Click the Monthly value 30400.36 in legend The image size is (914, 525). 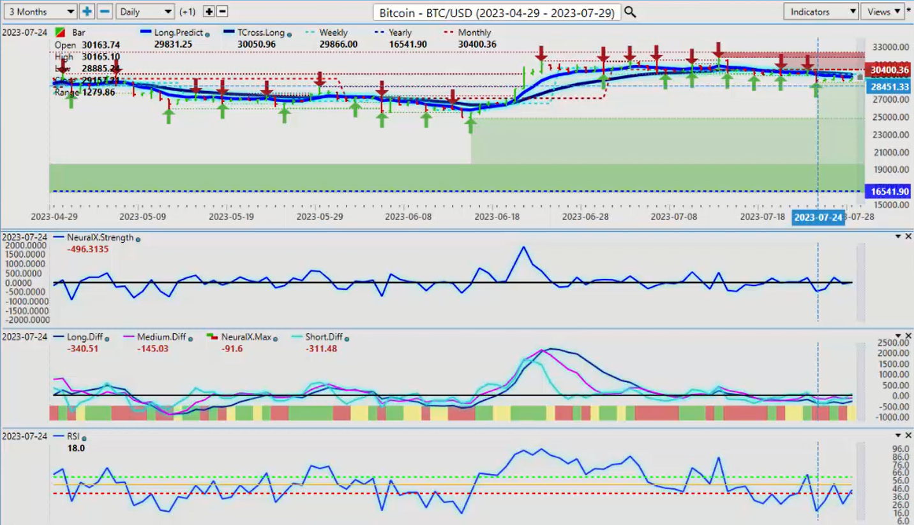coord(477,45)
